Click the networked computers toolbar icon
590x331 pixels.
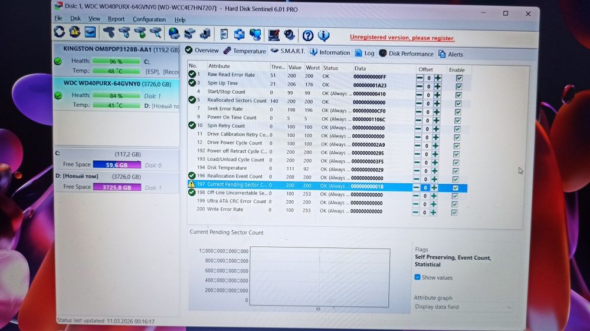click(255, 35)
